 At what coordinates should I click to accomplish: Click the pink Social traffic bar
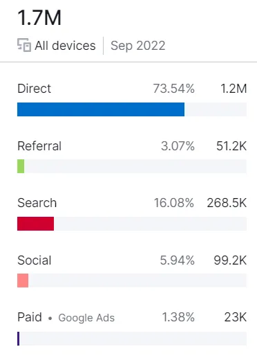pos(23,281)
